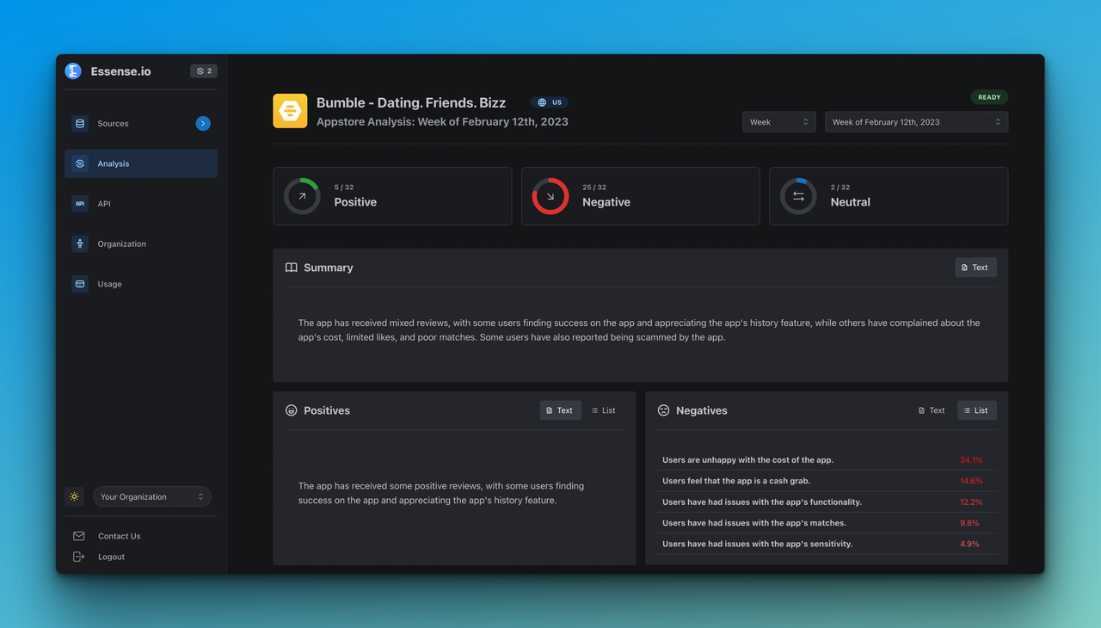Click 'issues with the app's functionality' row
This screenshot has height=628, width=1101.
pyautogui.click(x=827, y=502)
